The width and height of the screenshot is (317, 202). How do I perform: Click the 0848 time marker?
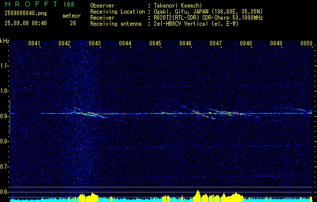click(x=246, y=43)
